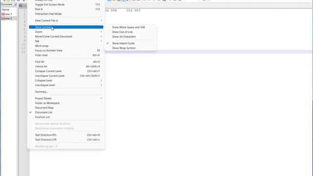This screenshot has width=313, height=176.
Task: Select new 2 in the Document List
Action: 9,19
